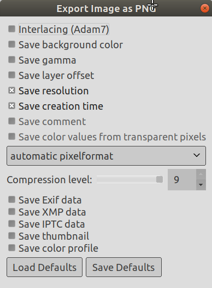Image resolution: width=212 pixels, height=288 pixels.
Task: Toggle Save IPTC data checkbox
Action: click(x=11, y=224)
